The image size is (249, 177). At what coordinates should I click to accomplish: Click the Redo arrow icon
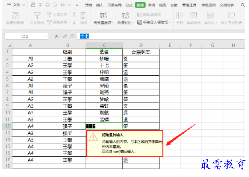[70, 5]
